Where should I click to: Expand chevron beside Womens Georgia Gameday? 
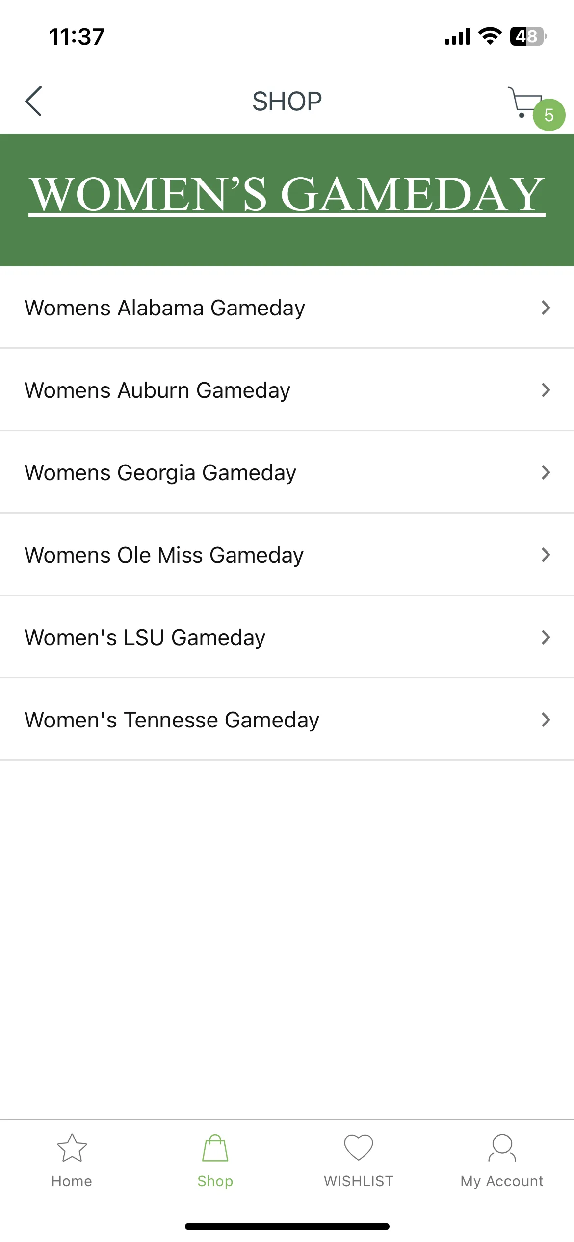click(x=546, y=472)
